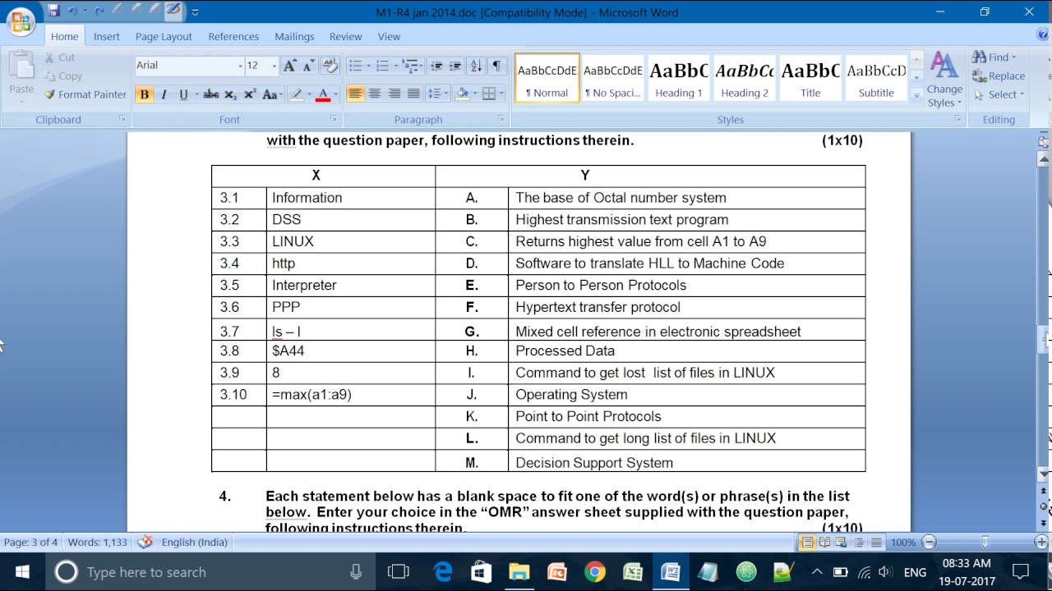Viewport: 1052px width, 591px height.
Task: Switch to Full Screen Reading view
Action: tap(824, 543)
